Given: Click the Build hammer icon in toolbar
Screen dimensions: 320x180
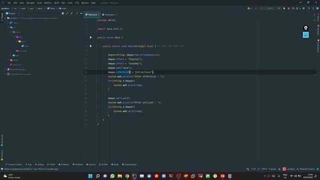Looking at the screenshot, I should [x=255, y=8].
